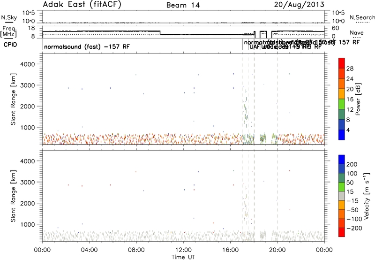
Task: Select the gray -15 to 15 Velocity segment
Action: coord(342,196)
